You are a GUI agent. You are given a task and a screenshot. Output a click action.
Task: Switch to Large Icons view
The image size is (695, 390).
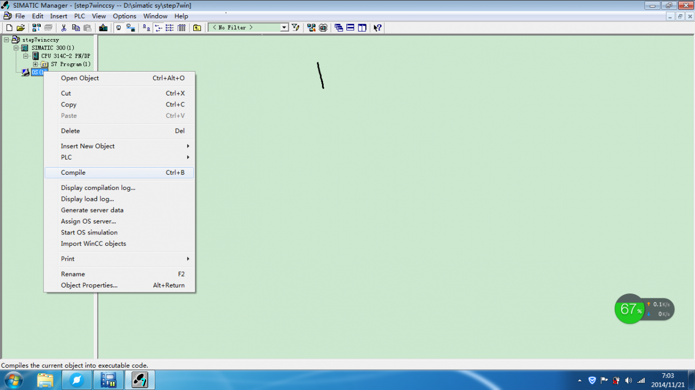pyautogui.click(x=147, y=28)
